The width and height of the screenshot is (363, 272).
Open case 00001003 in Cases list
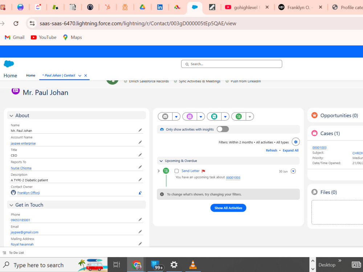click(319, 147)
